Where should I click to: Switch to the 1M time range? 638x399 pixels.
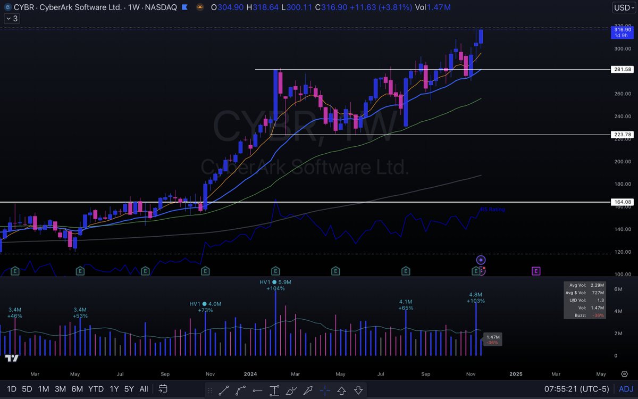[x=44, y=389]
